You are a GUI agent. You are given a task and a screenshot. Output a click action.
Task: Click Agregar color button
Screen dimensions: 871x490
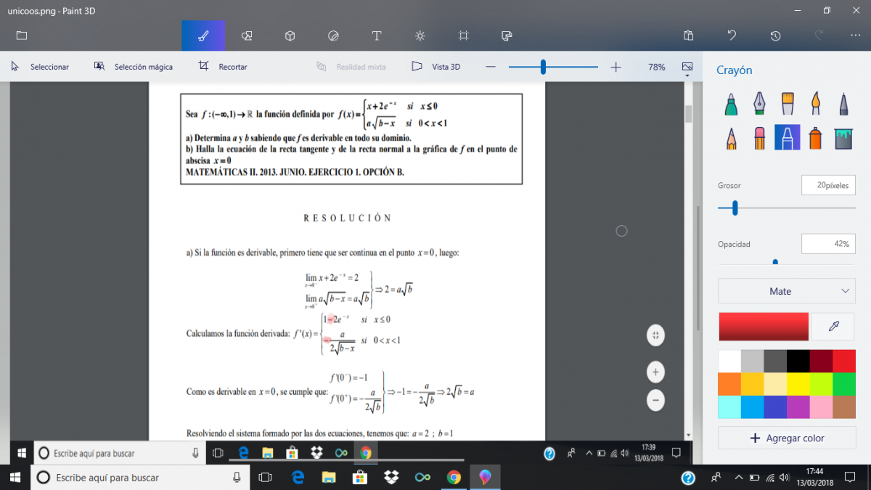[786, 438]
